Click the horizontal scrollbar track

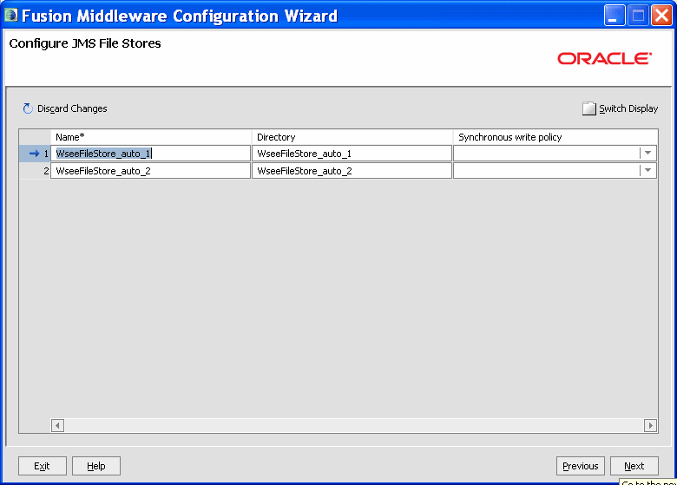tap(354, 425)
